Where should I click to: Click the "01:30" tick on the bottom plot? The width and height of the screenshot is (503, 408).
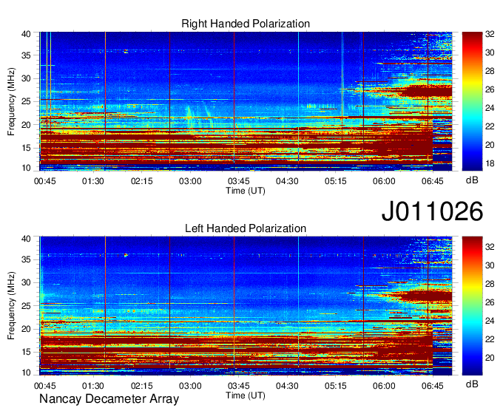tap(93, 386)
